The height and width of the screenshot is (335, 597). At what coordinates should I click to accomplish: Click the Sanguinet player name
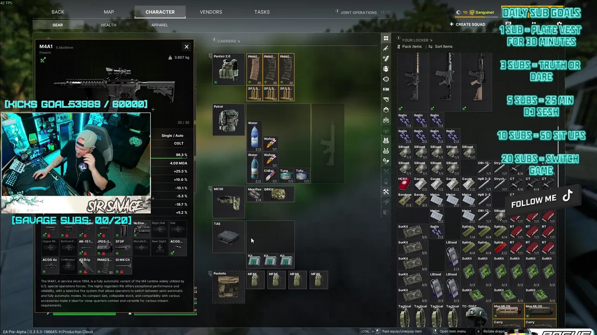point(485,13)
